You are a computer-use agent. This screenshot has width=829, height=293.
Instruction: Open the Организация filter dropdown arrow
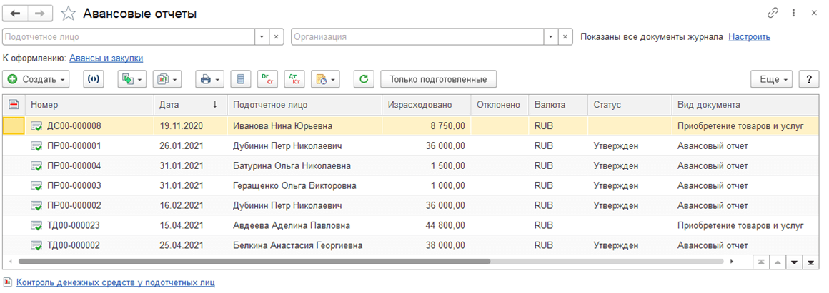pos(550,36)
